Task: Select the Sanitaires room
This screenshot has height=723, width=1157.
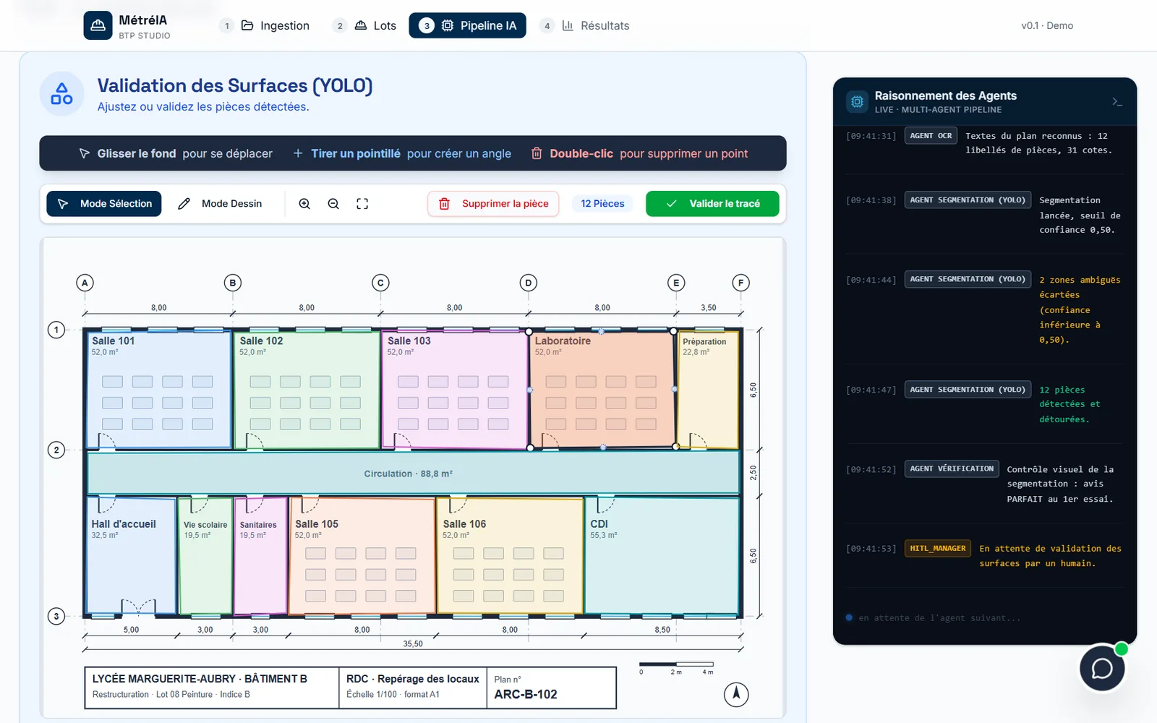Action: pyautogui.click(x=260, y=555)
